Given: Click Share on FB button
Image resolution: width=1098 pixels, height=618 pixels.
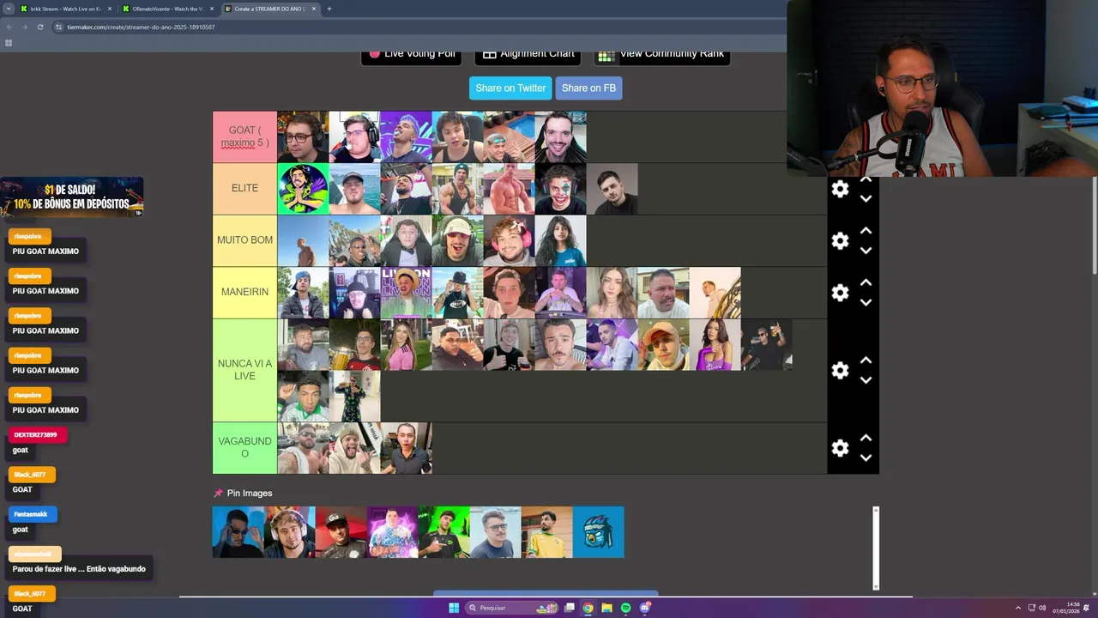Looking at the screenshot, I should pyautogui.click(x=588, y=88).
